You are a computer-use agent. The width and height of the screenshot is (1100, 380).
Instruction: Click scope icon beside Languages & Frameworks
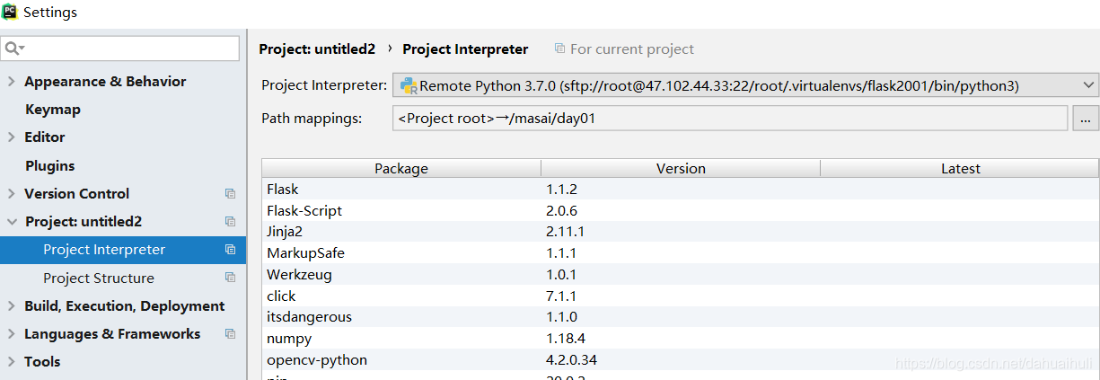pos(230,333)
